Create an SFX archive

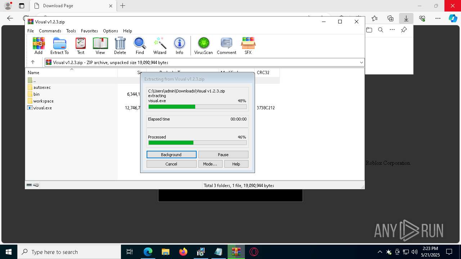pos(248,46)
